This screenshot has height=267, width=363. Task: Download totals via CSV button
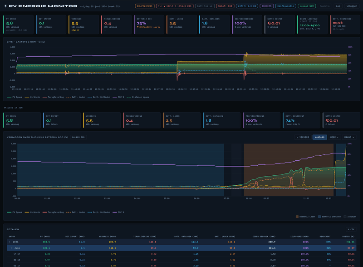click(351, 229)
